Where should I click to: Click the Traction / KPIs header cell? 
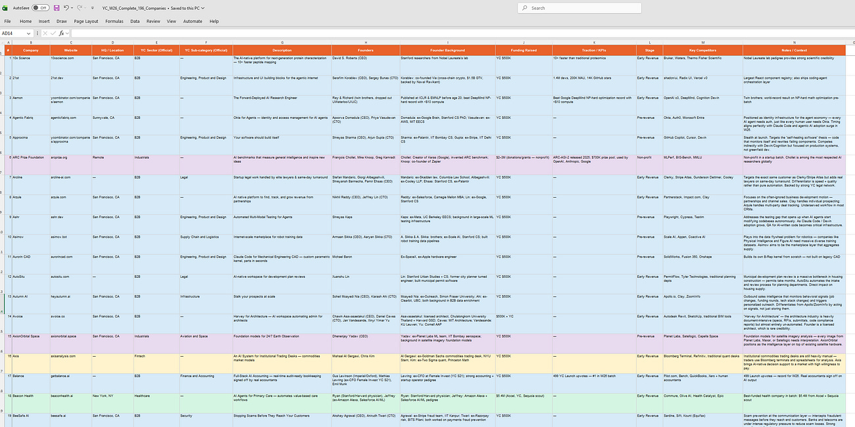[594, 50]
